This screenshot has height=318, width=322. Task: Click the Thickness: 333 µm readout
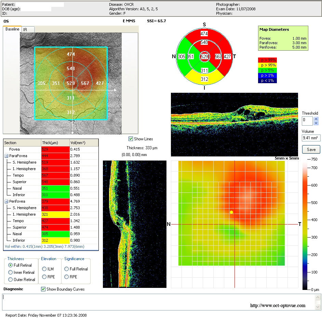(142, 148)
